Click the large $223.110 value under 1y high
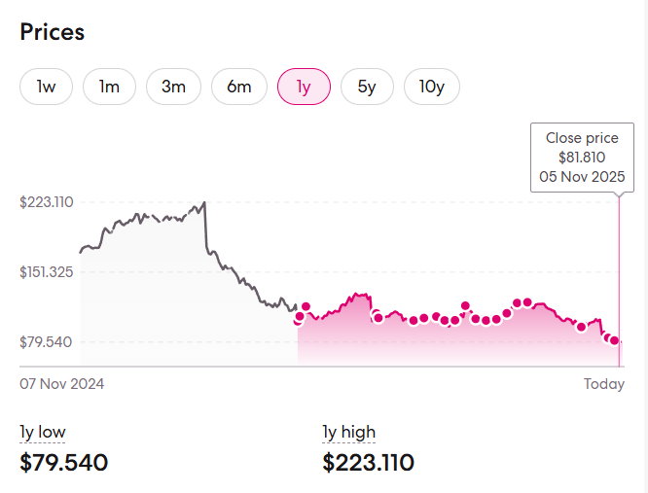648x493 pixels. click(369, 462)
